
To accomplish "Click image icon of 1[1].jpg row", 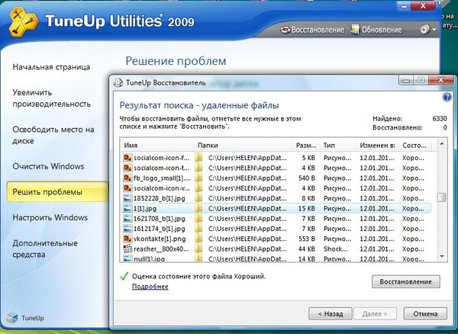I will tap(127, 209).
